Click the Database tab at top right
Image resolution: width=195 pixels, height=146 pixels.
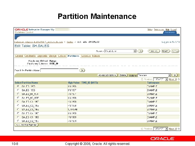170,32
